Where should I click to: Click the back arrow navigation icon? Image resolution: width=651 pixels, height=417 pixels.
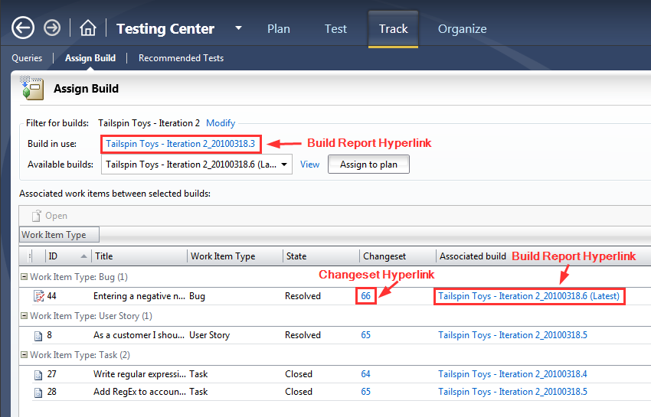(x=23, y=28)
